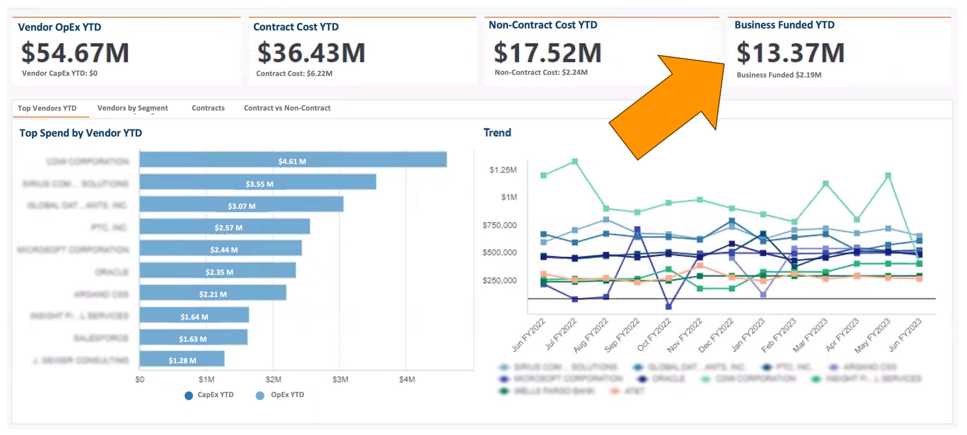Click the MICROSOFT CORPORATION bar chart label
The height and width of the screenshot is (435, 967).
(73, 250)
